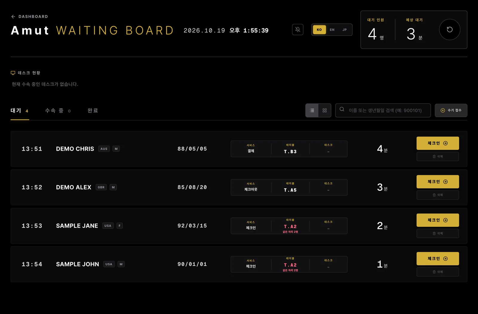Open the 완료 tab

(x=93, y=111)
